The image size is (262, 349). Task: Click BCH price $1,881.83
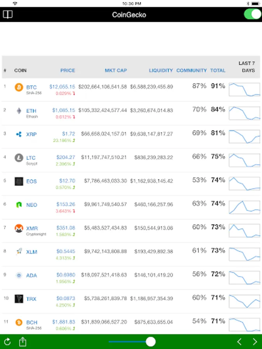pos(64,322)
